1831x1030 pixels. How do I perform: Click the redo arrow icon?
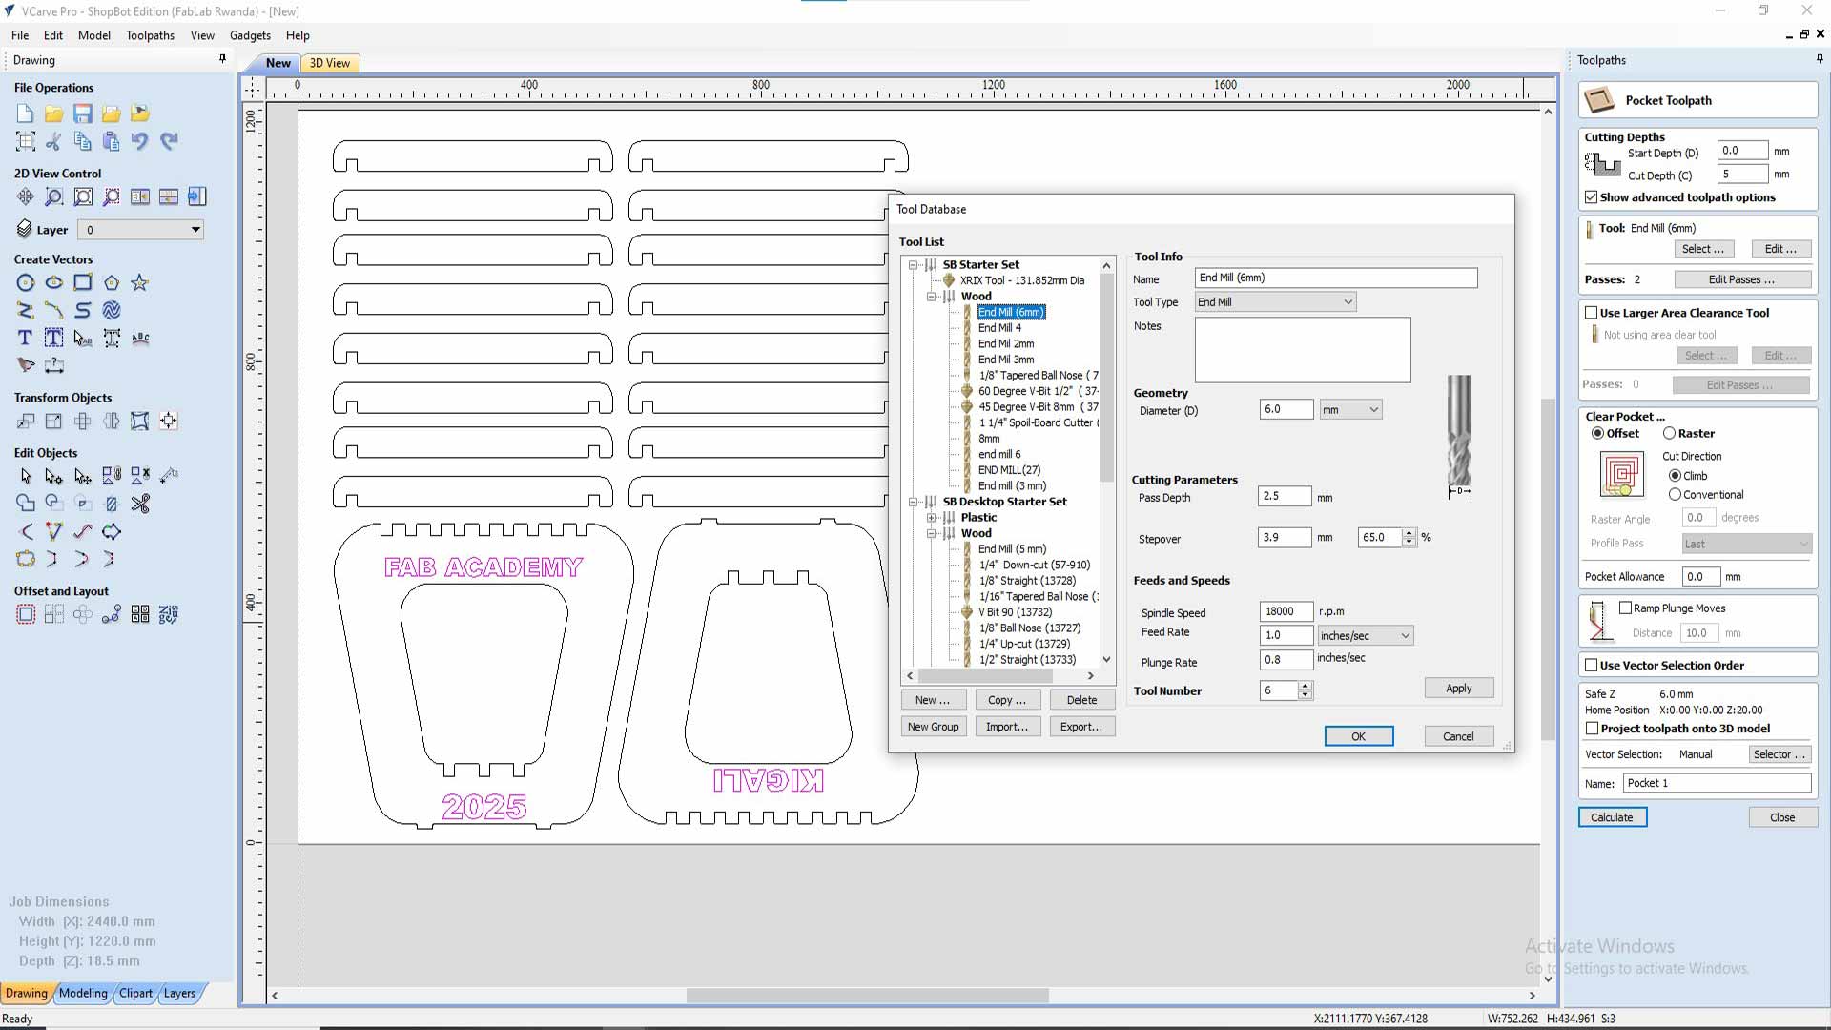(x=169, y=142)
